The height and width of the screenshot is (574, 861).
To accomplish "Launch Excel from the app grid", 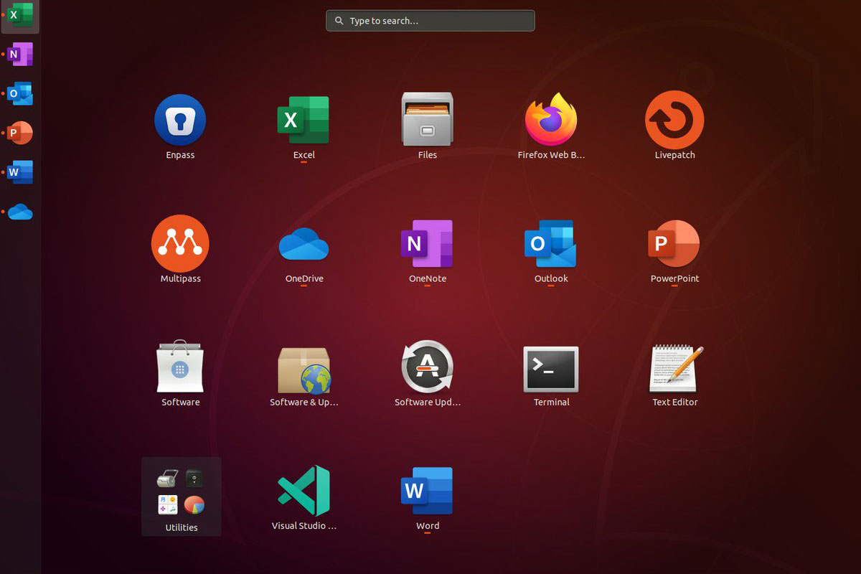I will pos(304,121).
